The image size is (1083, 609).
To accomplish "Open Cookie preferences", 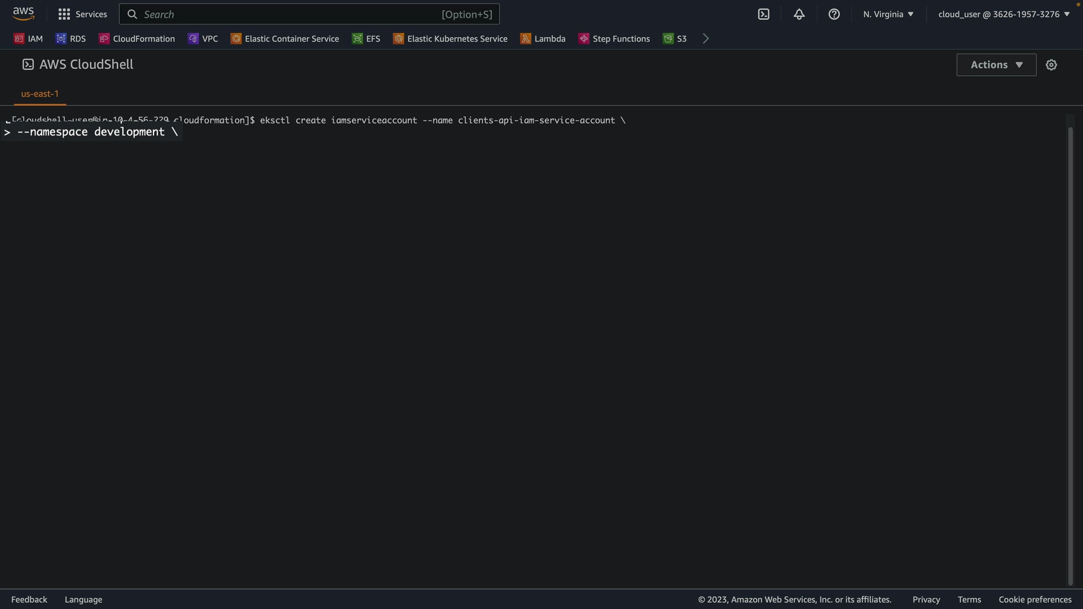I will 1034,599.
